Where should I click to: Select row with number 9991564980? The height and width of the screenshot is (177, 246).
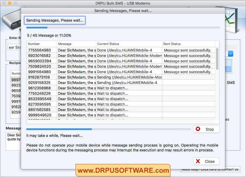pos(121,72)
